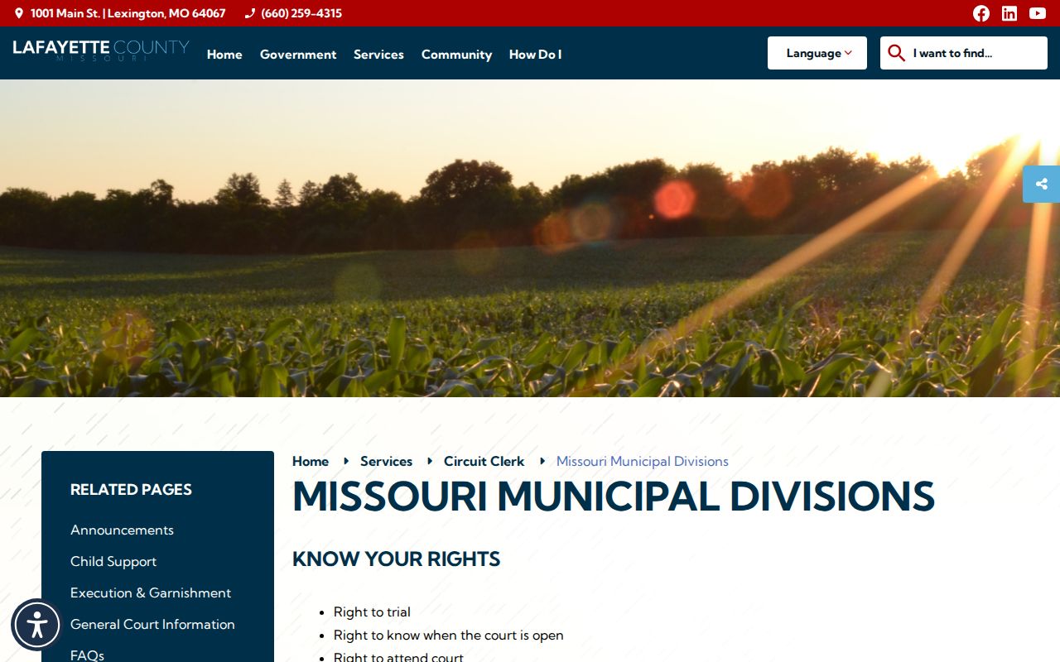
Task: Go to Home in the breadcrumb
Action: (x=311, y=461)
